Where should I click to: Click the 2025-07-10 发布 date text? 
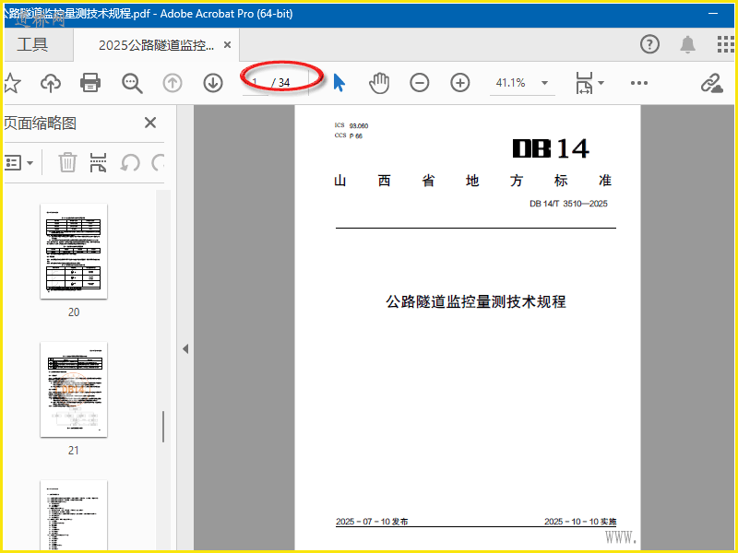pos(372,522)
